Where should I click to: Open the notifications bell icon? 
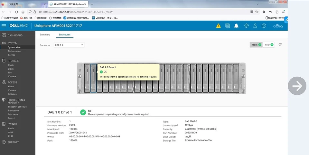click(x=236, y=26)
